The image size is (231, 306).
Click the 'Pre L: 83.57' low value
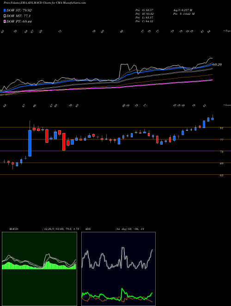click(x=144, y=18)
